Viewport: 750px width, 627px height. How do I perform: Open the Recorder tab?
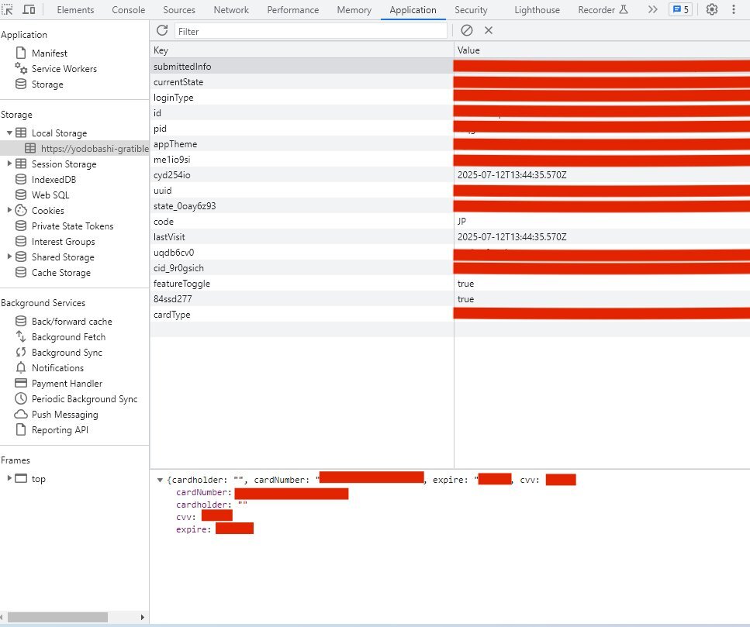tap(603, 9)
